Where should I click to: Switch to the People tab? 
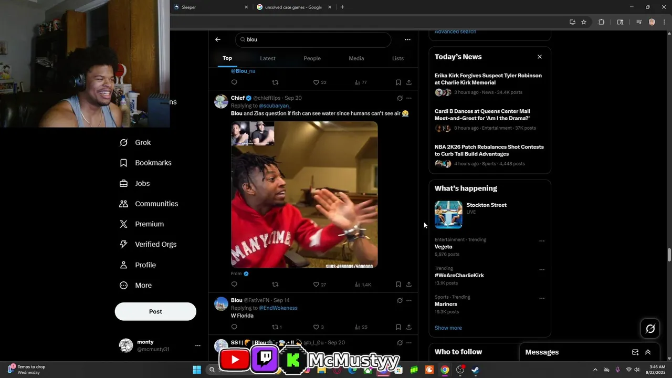[312, 58]
